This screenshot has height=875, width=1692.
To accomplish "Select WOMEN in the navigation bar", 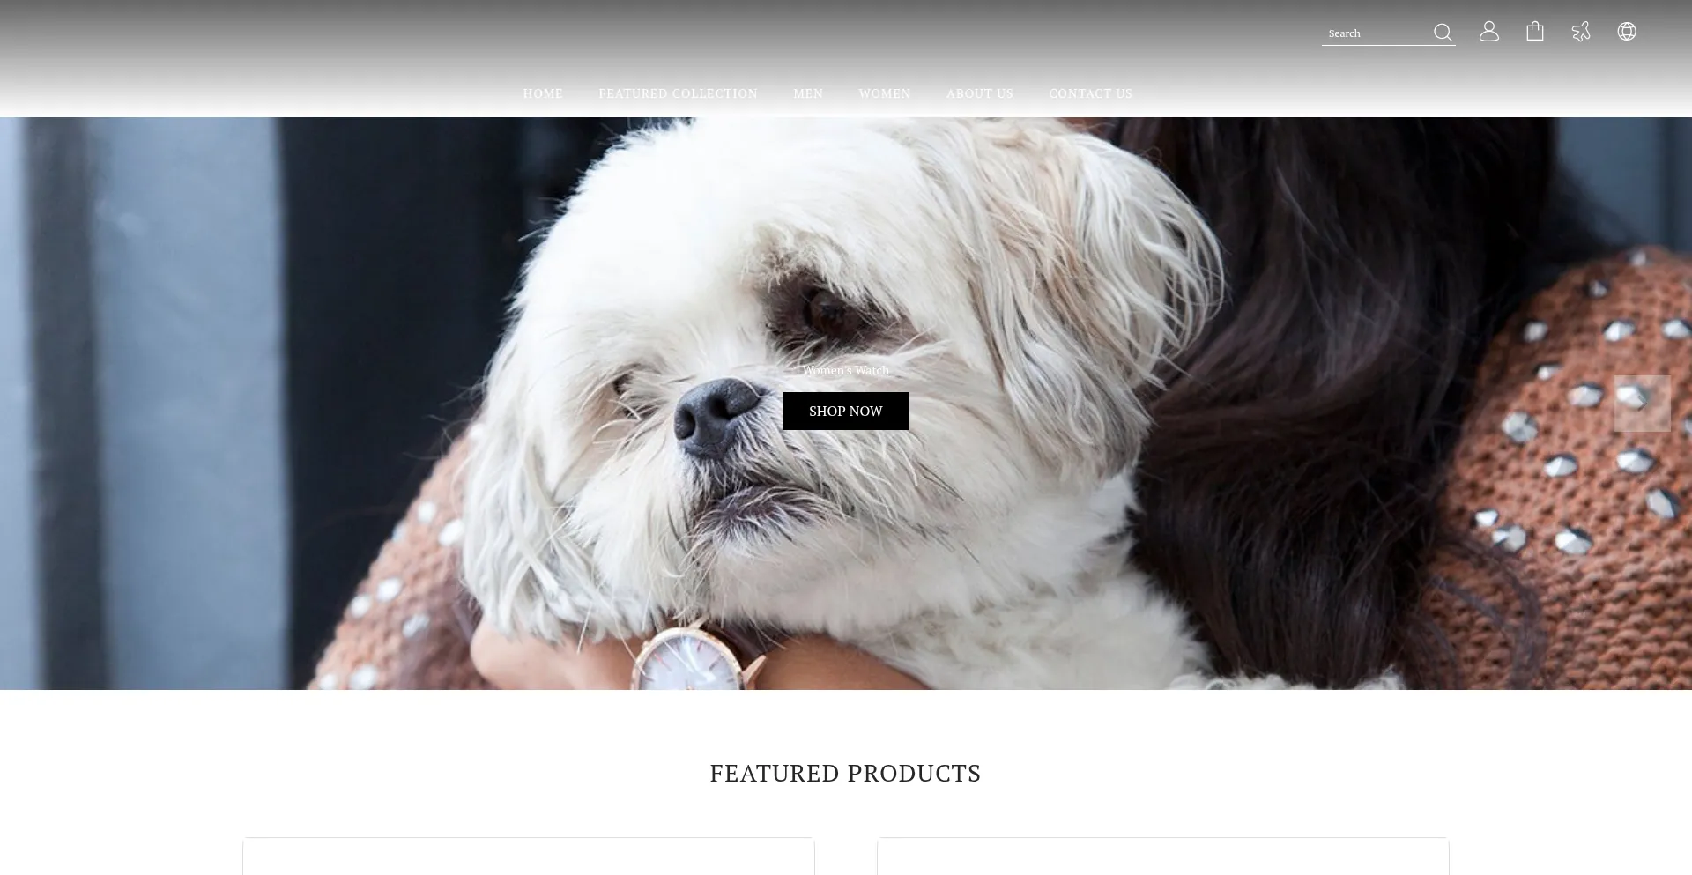I will (x=885, y=93).
